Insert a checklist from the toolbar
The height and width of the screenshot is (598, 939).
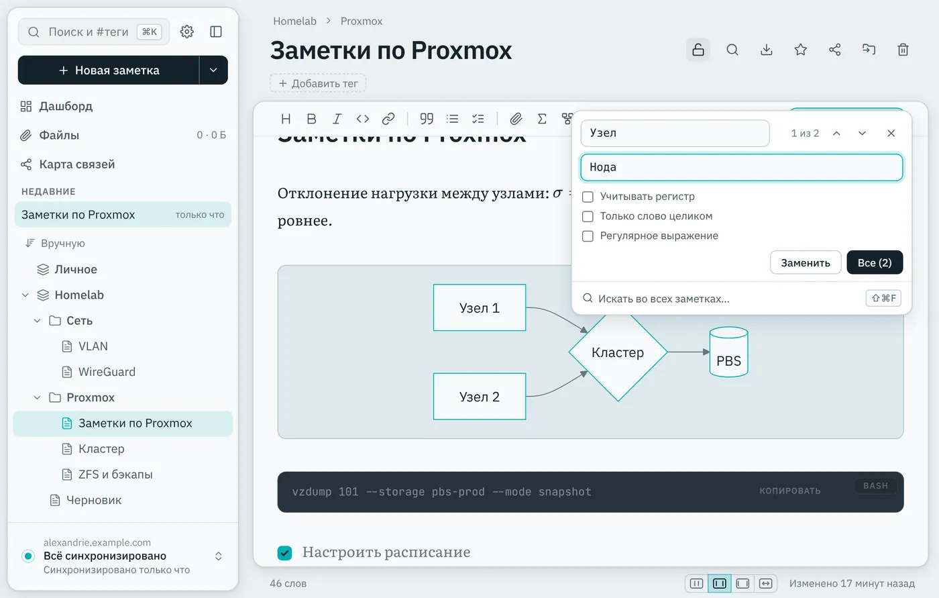[478, 119]
